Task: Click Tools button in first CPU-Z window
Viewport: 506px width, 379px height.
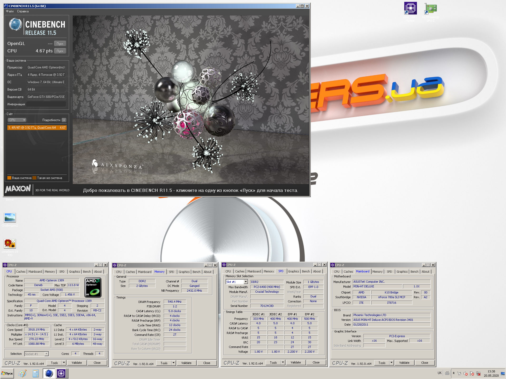Action: click(x=54, y=363)
